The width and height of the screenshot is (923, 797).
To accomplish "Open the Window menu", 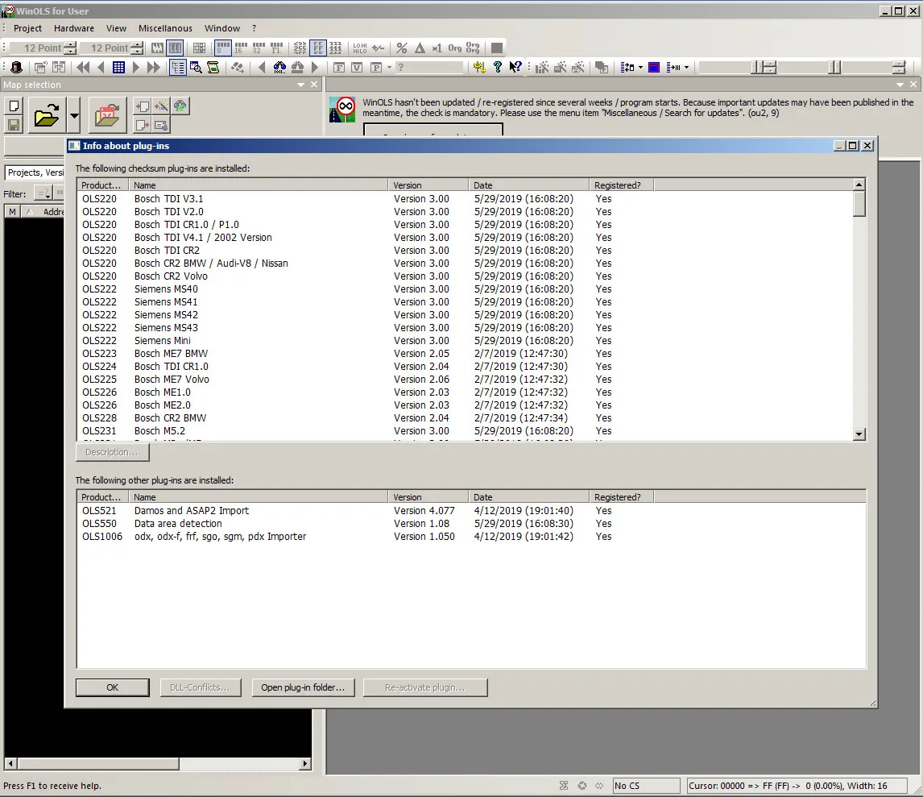I will [x=222, y=28].
